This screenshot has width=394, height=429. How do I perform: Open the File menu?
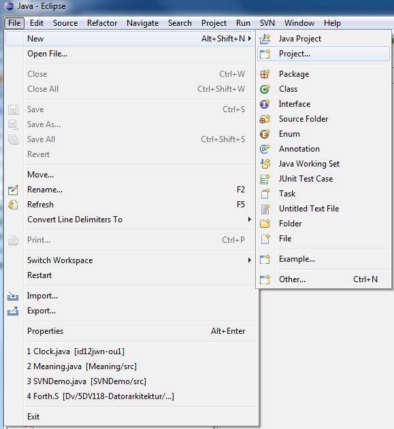click(14, 23)
